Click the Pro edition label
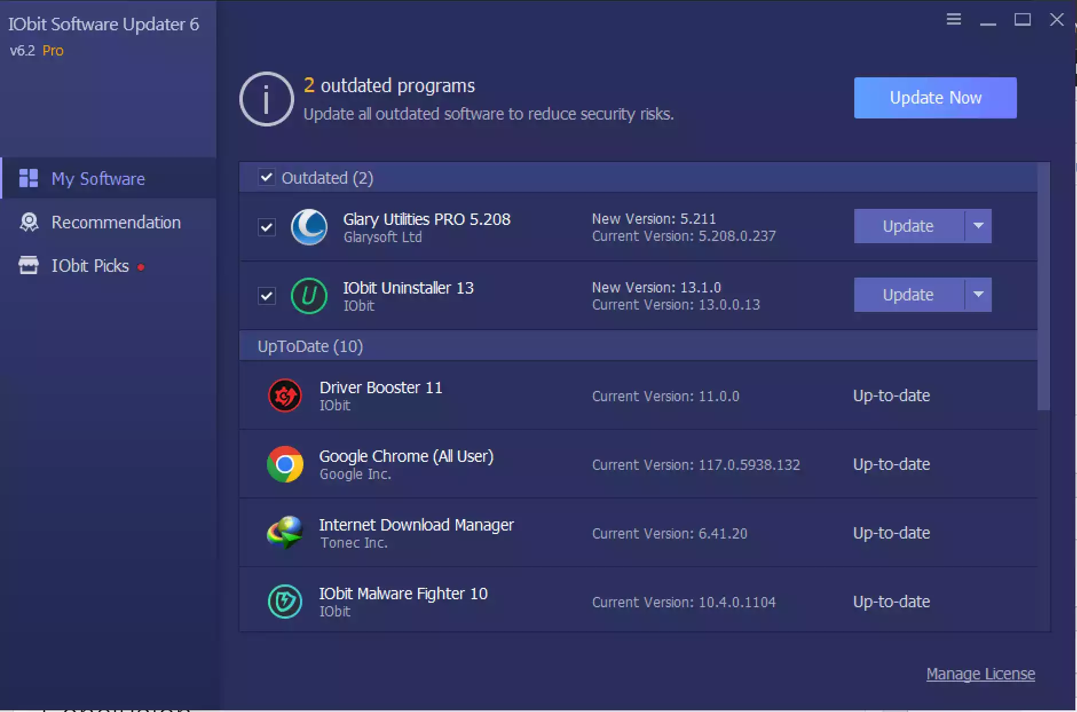Viewport: 1077px width, 712px height. (x=53, y=50)
